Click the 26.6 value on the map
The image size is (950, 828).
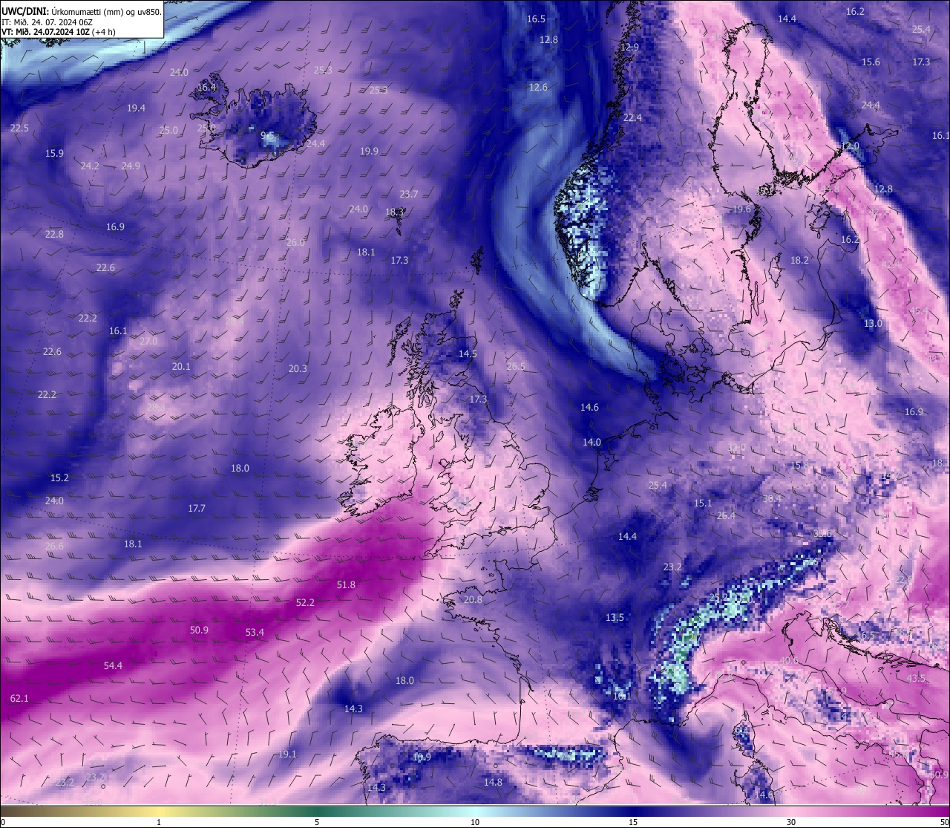pyautogui.click(x=54, y=547)
